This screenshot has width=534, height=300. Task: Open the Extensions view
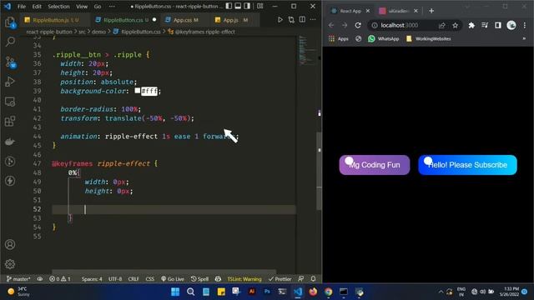pos(10,121)
